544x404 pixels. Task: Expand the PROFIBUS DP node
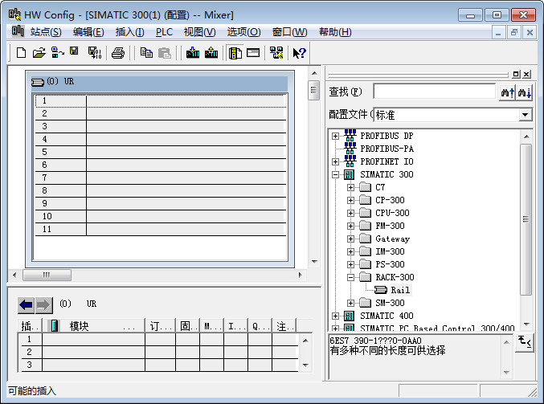point(335,136)
